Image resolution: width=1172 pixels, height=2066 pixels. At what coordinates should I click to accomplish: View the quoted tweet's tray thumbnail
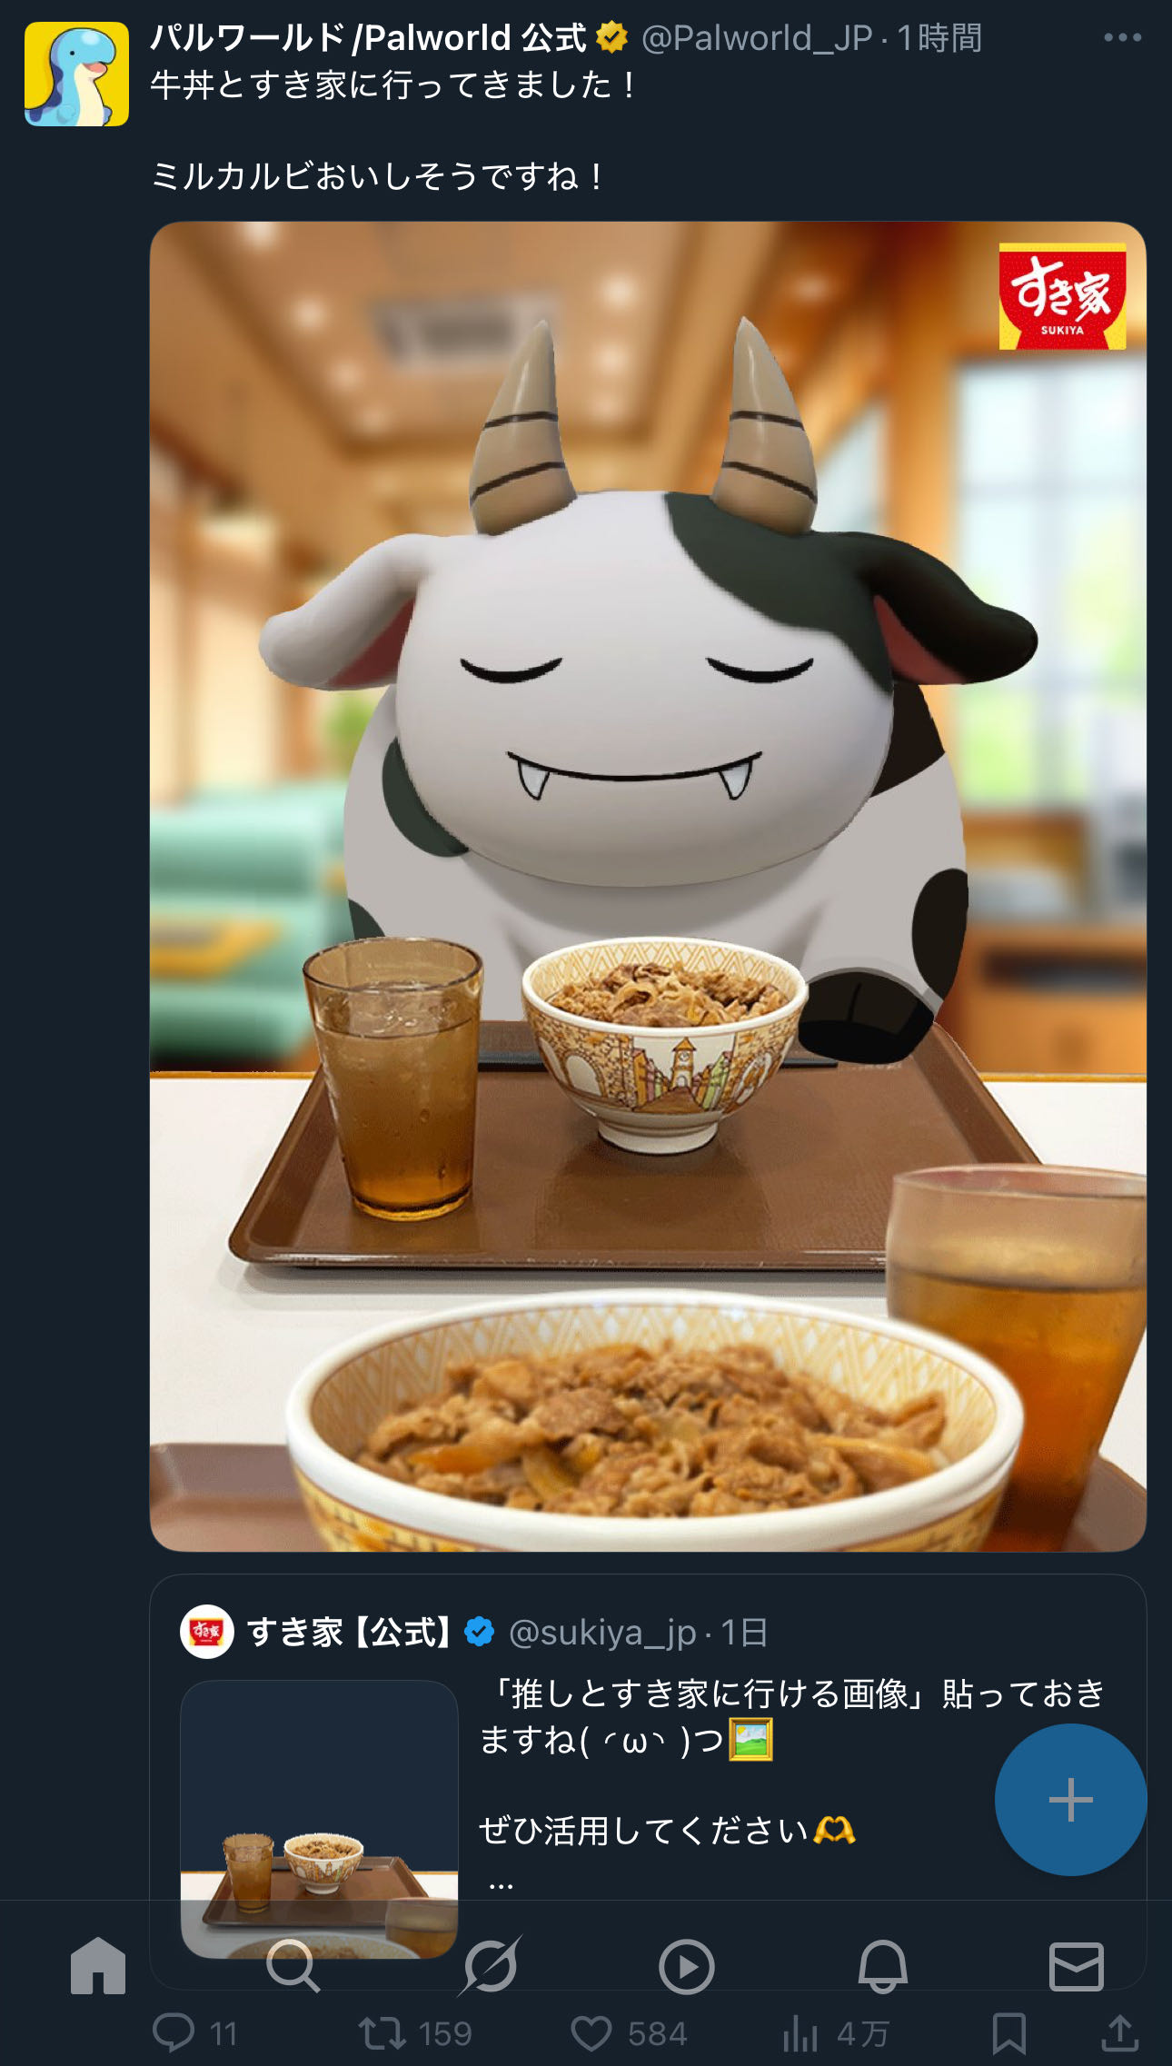[319, 1819]
